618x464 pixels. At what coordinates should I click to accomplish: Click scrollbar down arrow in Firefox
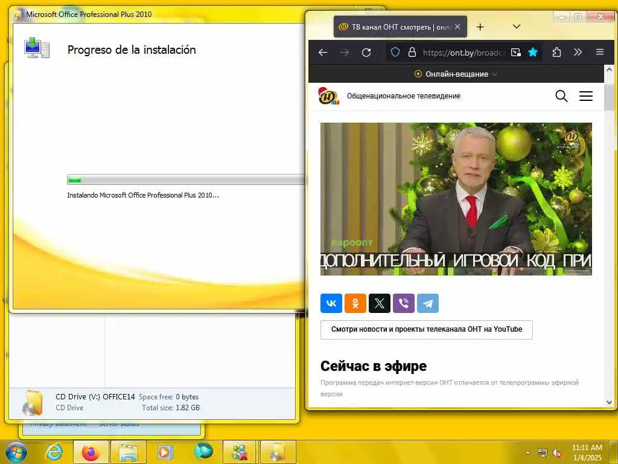coord(609,402)
